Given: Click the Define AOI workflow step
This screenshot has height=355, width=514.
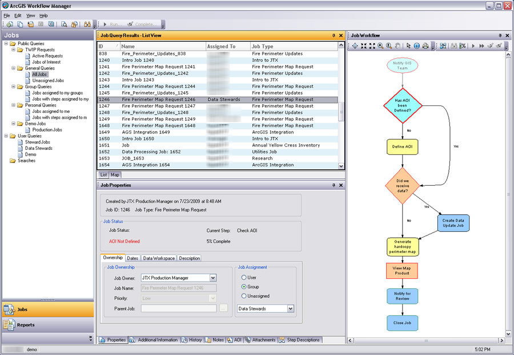Looking at the screenshot, I should [x=402, y=147].
